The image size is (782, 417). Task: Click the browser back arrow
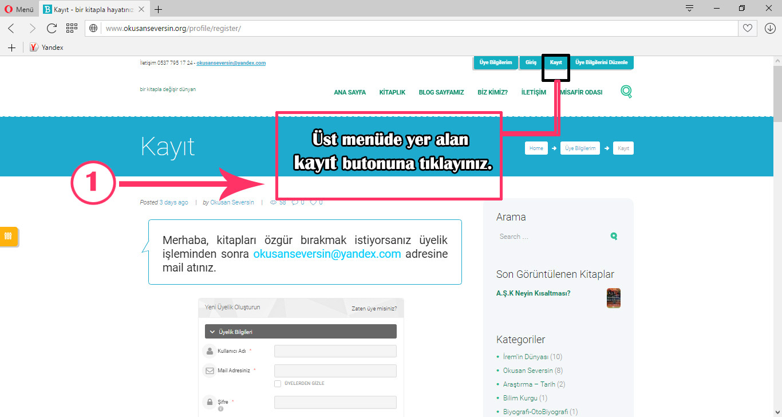point(11,28)
